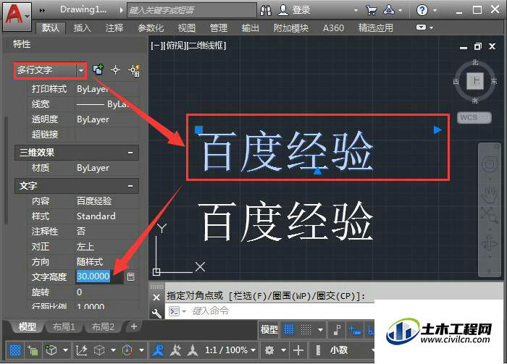Expand the quick access toolbar double arrow

click(x=42, y=11)
